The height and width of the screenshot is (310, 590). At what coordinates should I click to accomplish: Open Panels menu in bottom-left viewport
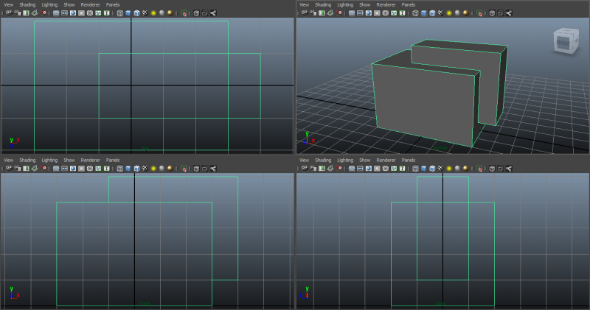pos(113,160)
